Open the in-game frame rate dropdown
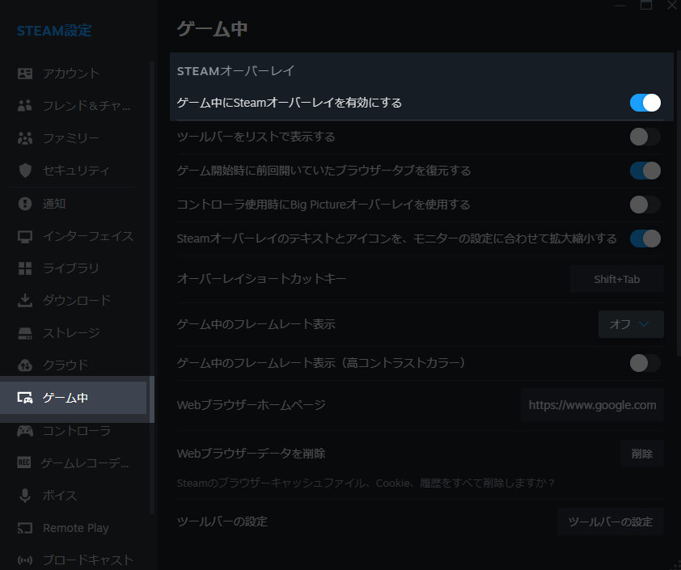 coord(630,324)
